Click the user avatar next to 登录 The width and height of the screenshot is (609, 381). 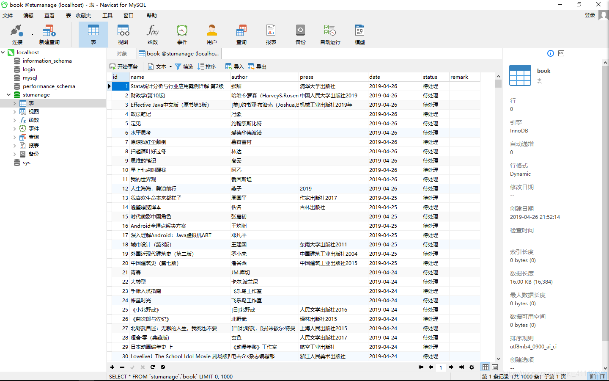(x=604, y=15)
